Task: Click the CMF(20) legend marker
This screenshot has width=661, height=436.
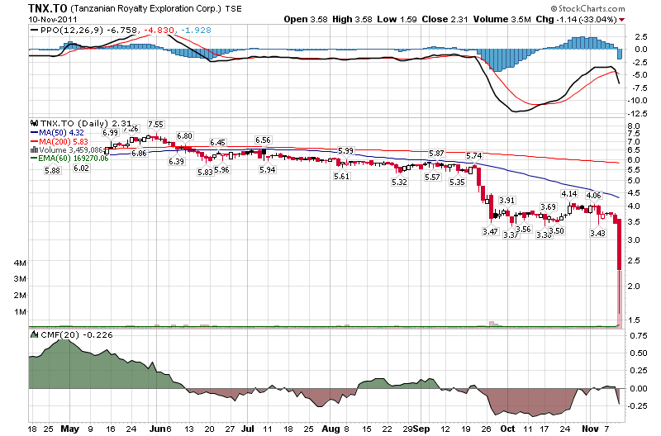Action: (x=34, y=334)
